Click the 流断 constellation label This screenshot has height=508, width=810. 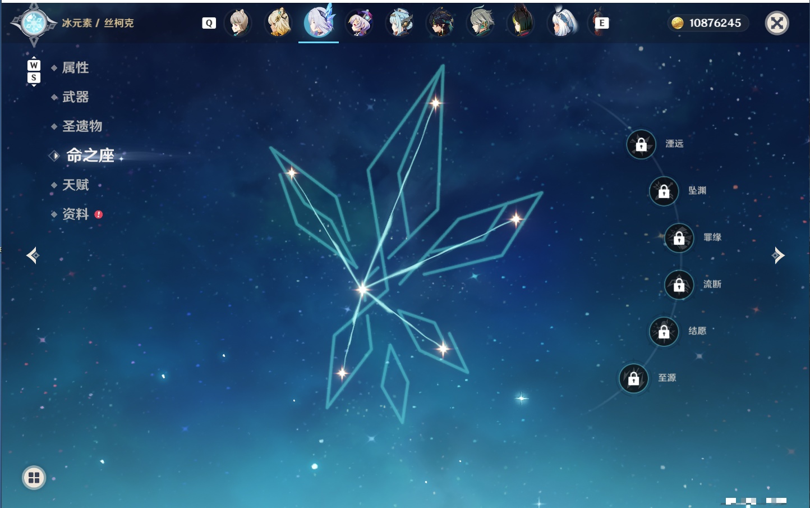point(712,284)
